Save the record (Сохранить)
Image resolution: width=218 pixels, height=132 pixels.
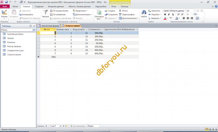pos(111,14)
